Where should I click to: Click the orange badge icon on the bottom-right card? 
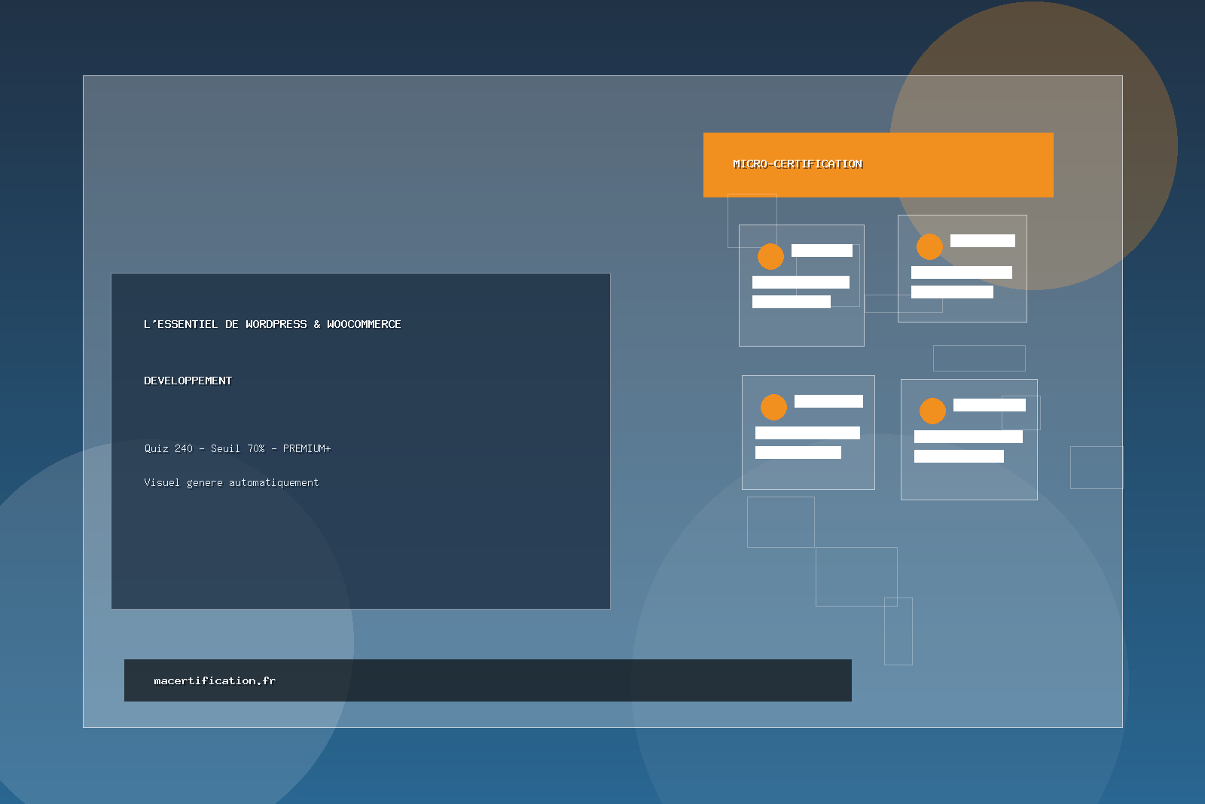click(932, 411)
